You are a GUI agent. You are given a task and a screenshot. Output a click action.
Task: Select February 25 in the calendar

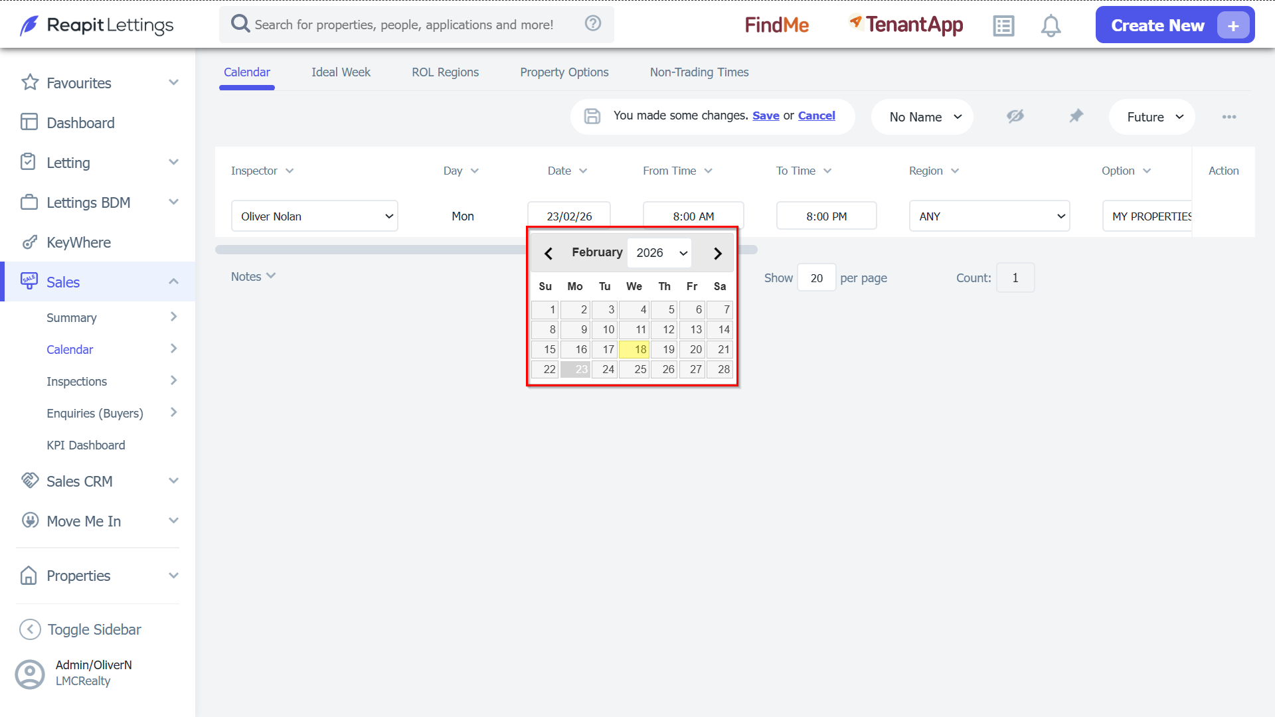pos(634,369)
